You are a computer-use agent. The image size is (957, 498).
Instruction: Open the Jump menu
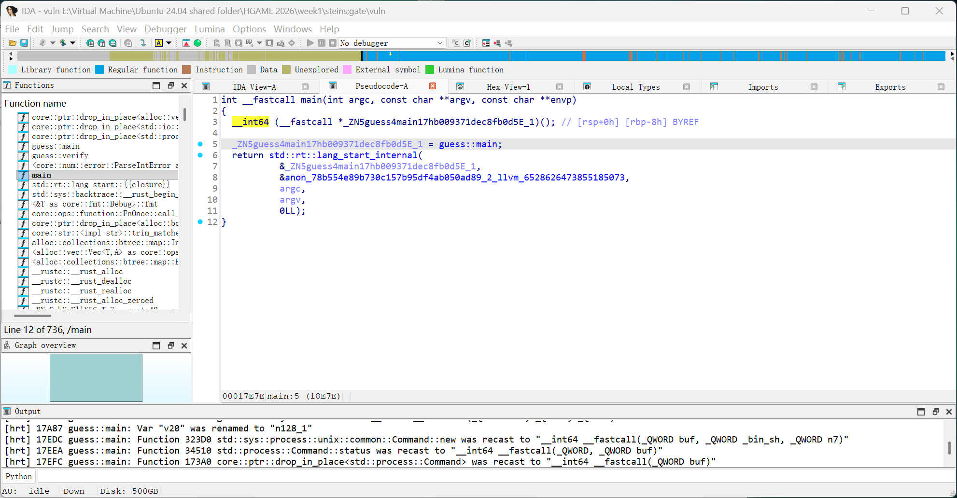[x=62, y=29]
